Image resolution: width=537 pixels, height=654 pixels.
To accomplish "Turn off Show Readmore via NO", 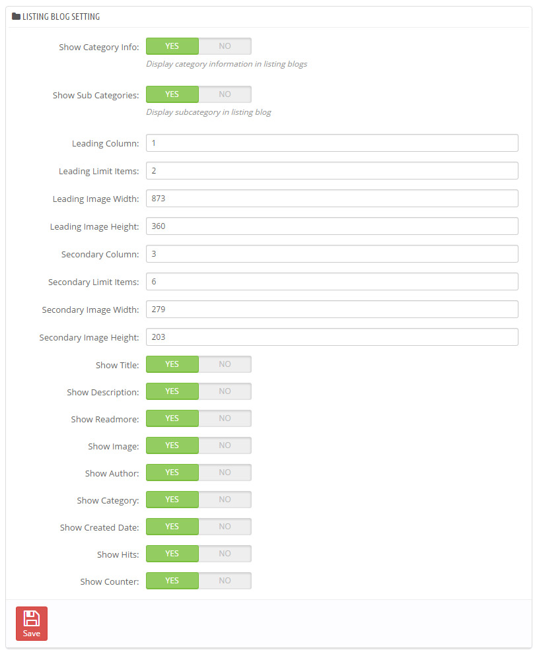I will [225, 418].
